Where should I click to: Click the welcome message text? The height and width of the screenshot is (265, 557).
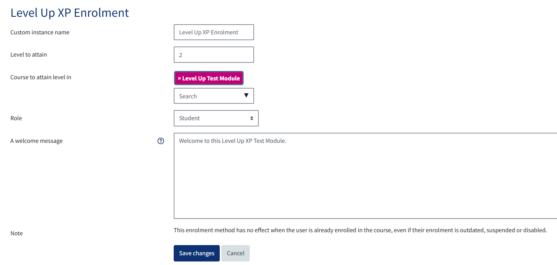(232, 141)
